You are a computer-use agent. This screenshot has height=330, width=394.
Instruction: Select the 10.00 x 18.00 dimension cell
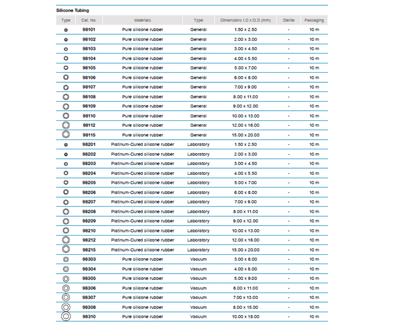pos(246,317)
